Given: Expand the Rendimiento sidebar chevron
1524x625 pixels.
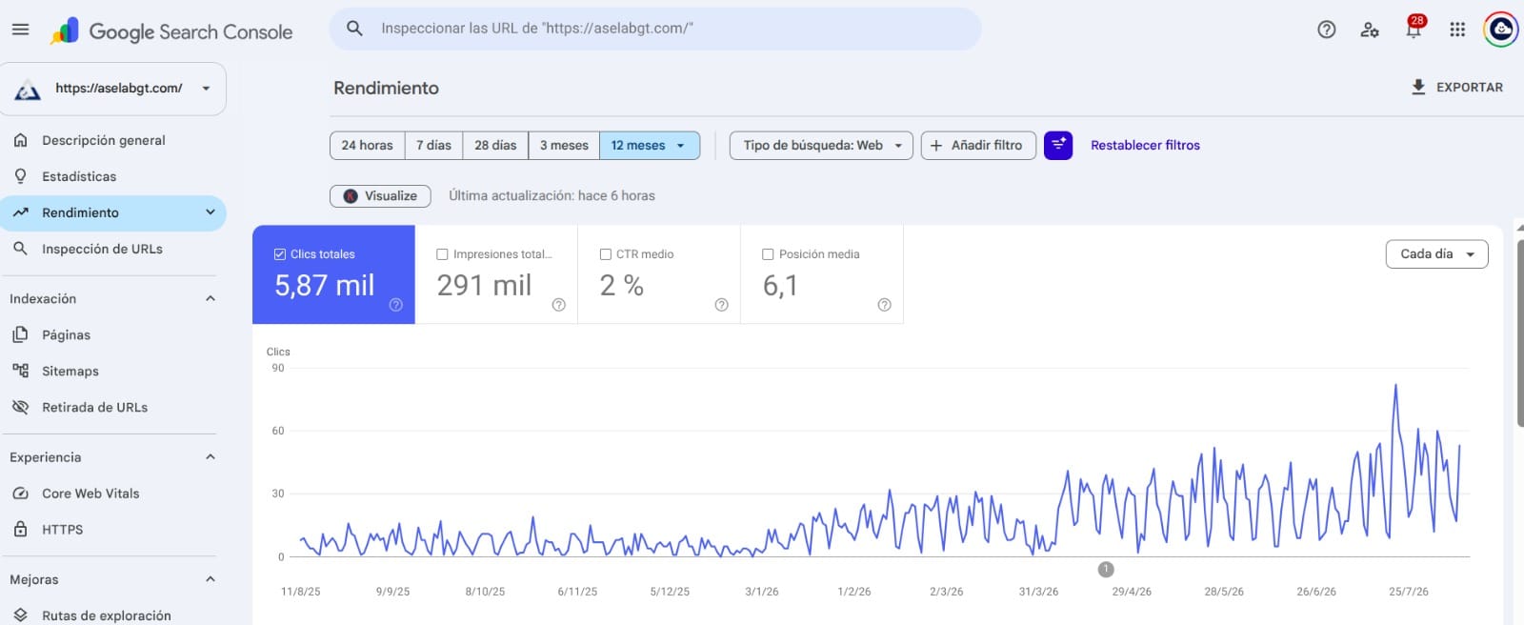Looking at the screenshot, I should click(211, 212).
